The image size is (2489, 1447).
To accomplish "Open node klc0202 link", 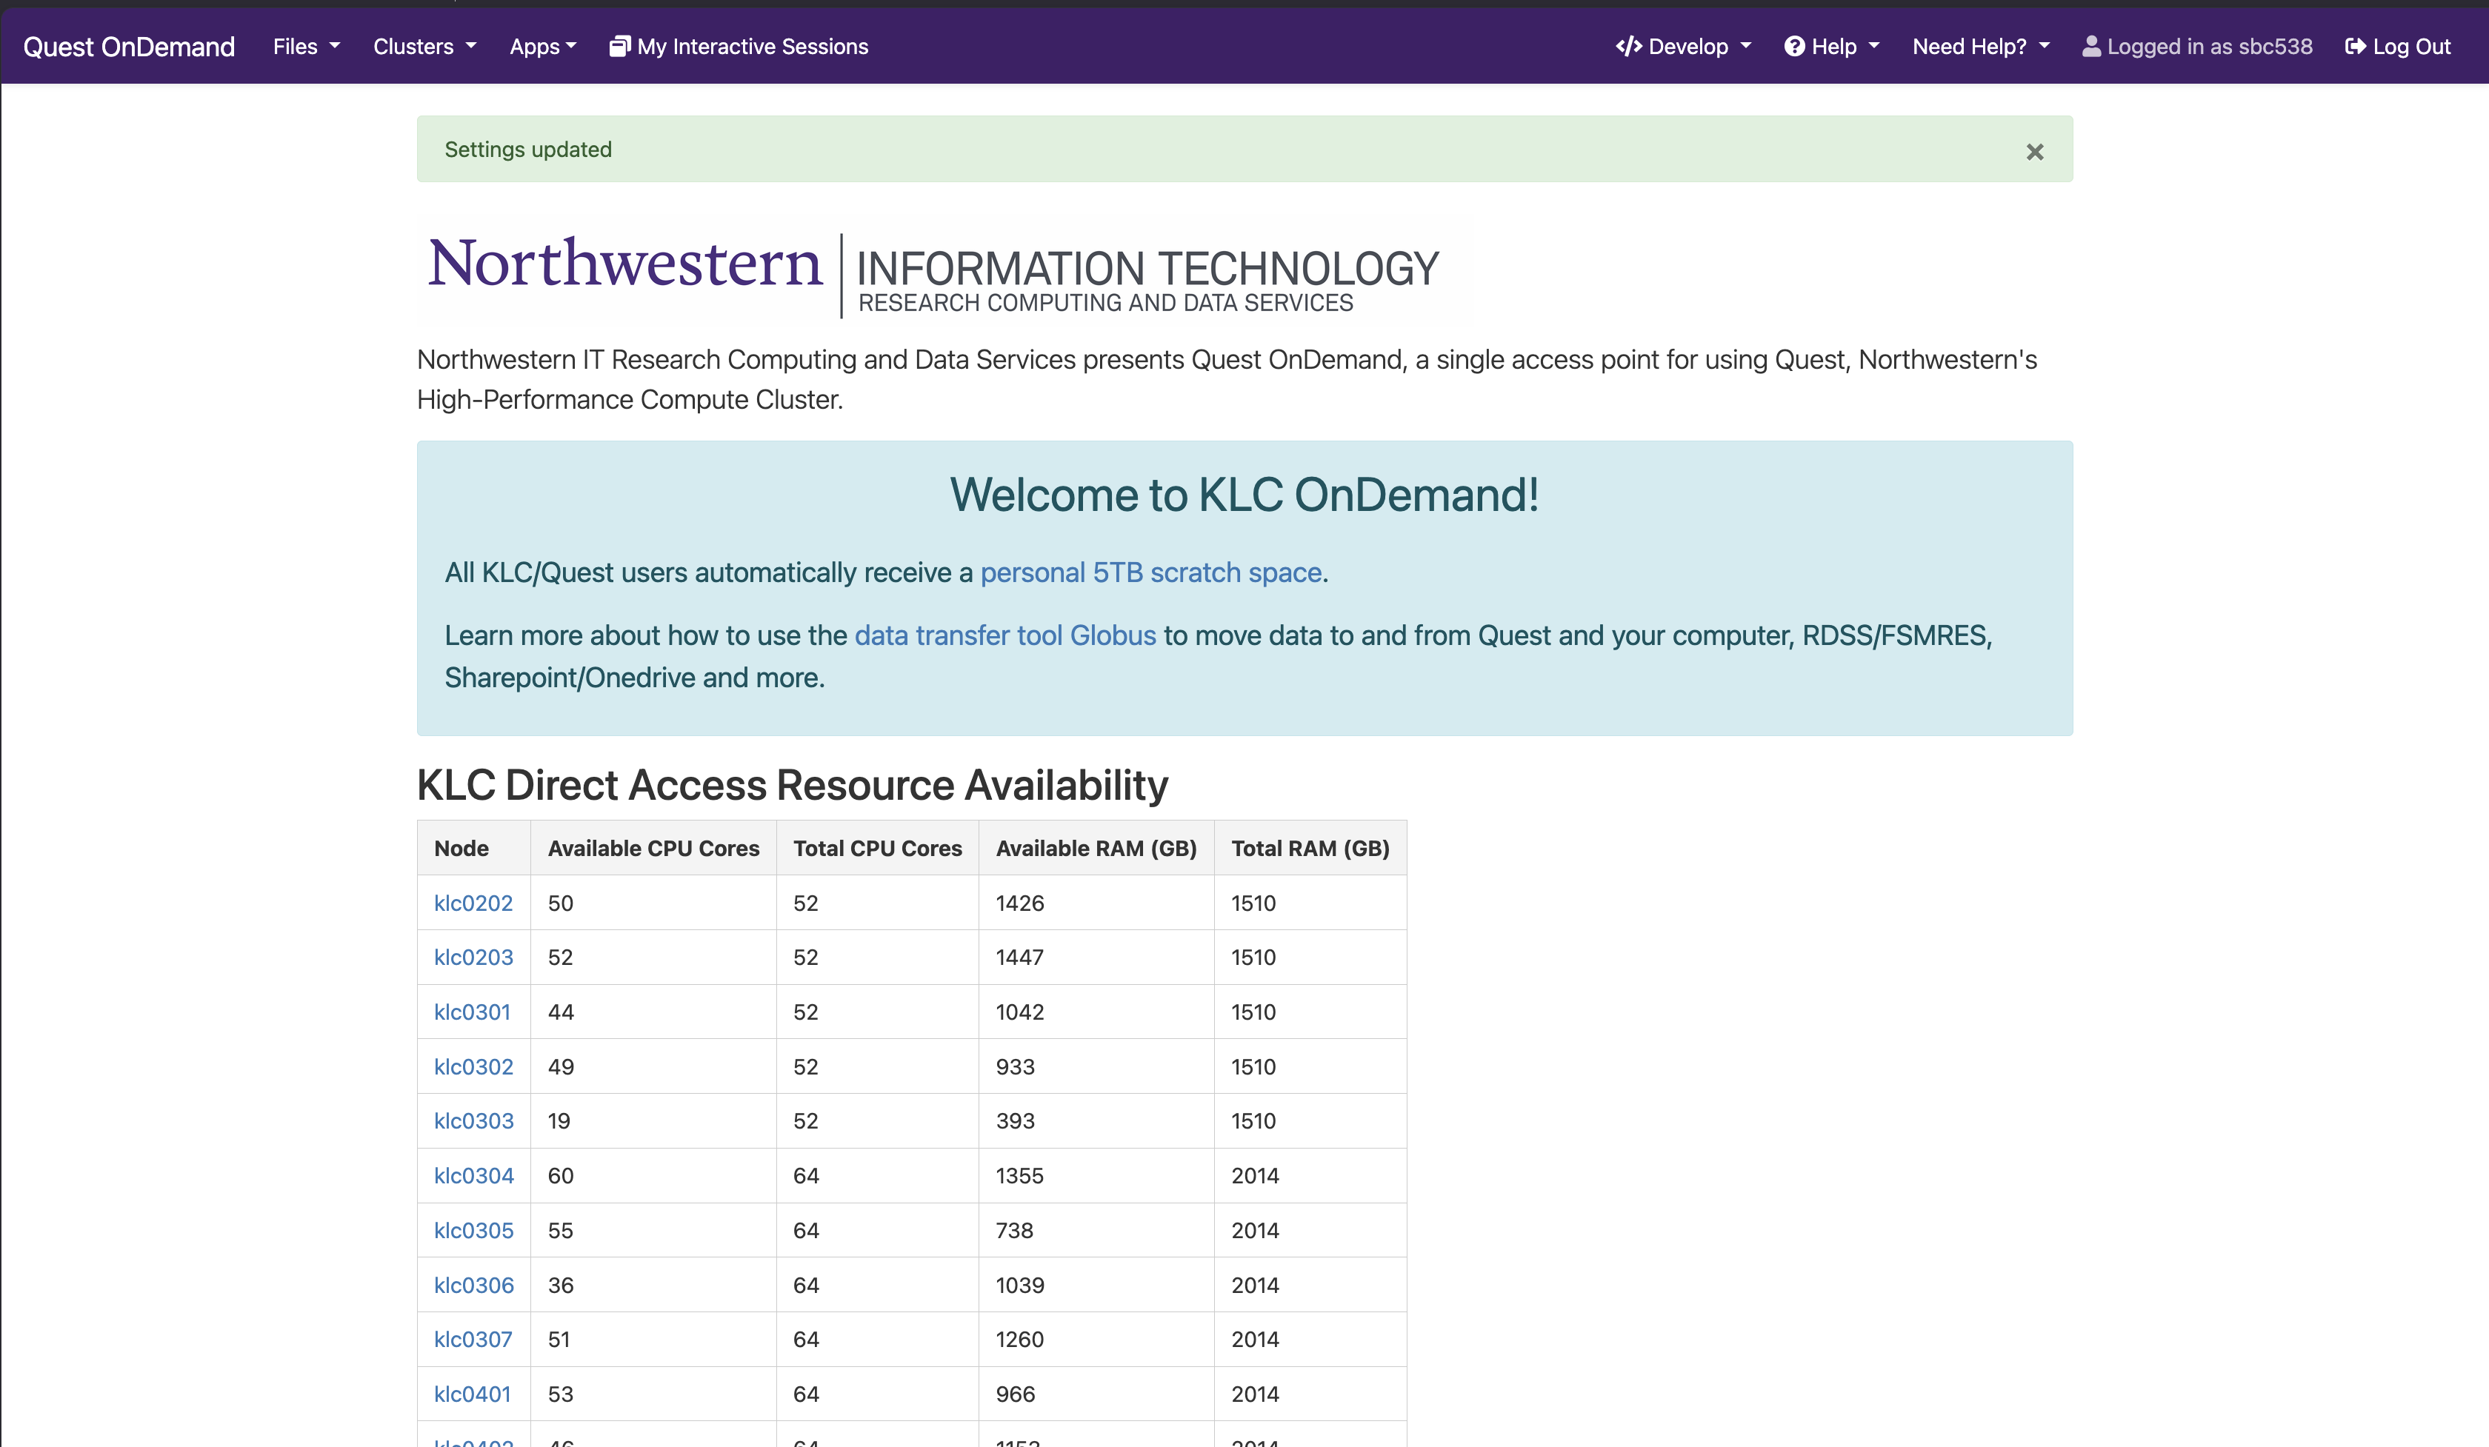I will click(473, 903).
